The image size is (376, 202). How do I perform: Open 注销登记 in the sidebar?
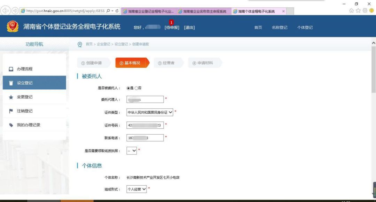[x=34, y=111]
